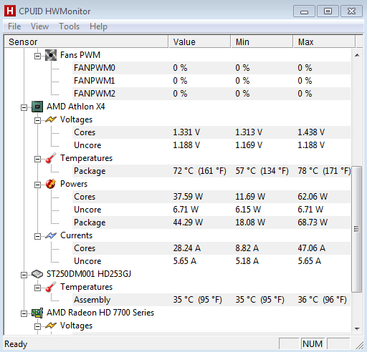The height and width of the screenshot is (352, 367).
Task: Click the Ready status text
Action: (x=16, y=344)
